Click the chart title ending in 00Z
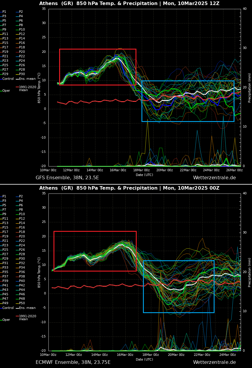The image size is (252, 368). [x=129, y=188]
